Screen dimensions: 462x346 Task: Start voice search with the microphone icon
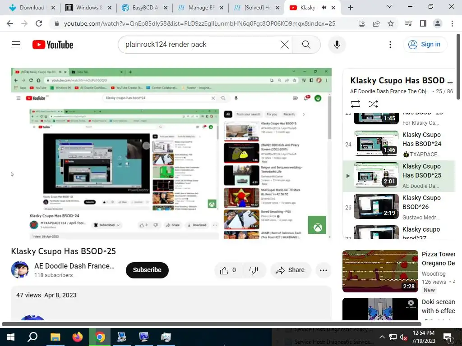pos(337,45)
